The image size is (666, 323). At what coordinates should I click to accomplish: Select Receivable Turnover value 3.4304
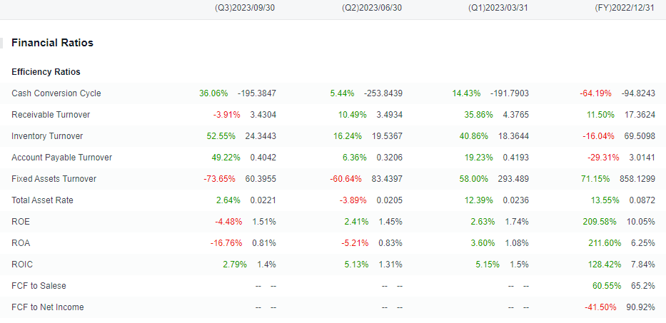coord(263,115)
